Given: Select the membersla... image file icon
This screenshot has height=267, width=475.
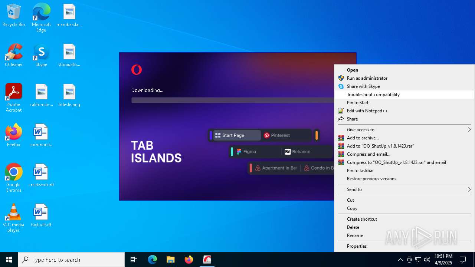Looking at the screenshot, I should [x=69, y=16].
